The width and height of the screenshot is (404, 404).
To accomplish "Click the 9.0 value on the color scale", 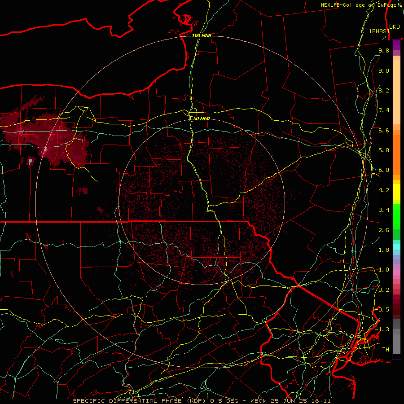I will tap(384, 71).
